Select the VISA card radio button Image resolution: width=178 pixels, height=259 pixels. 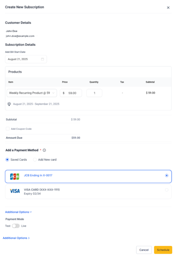[167, 190]
